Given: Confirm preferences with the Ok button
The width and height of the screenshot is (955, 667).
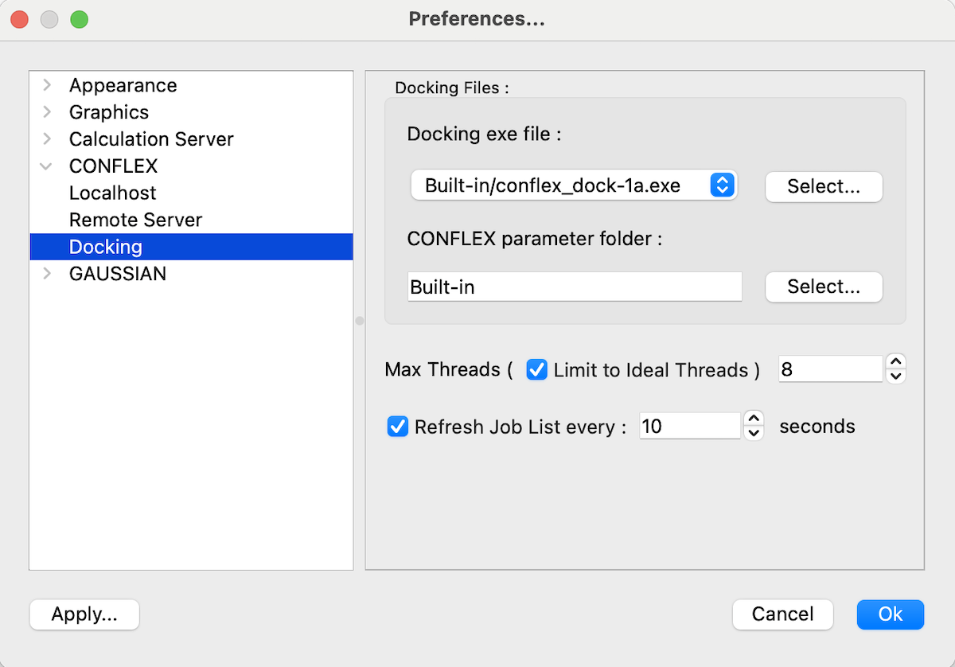Looking at the screenshot, I should click(x=890, y=614).
